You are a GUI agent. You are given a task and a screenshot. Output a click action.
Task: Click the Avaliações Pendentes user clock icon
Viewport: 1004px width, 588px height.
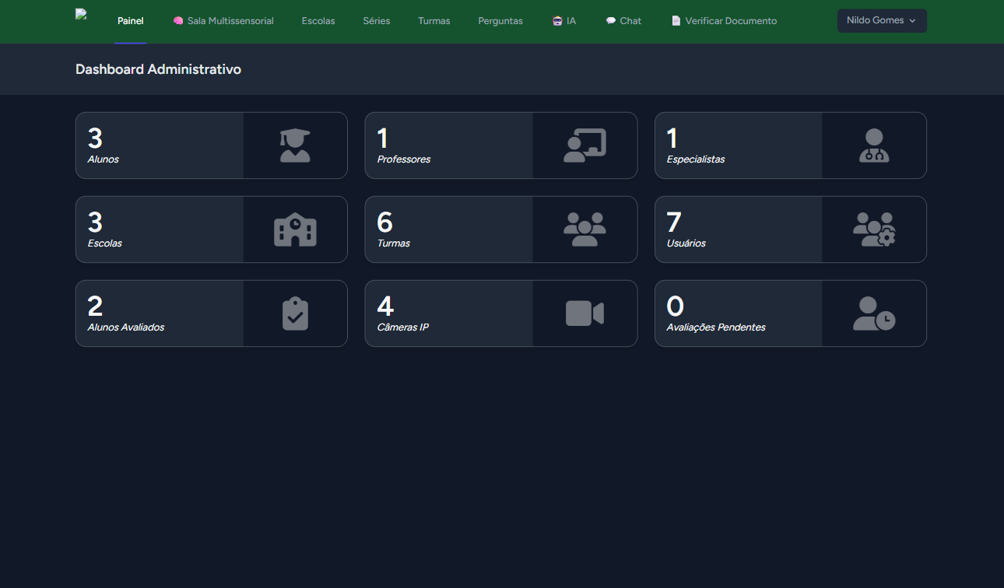[x=874, y=313]
